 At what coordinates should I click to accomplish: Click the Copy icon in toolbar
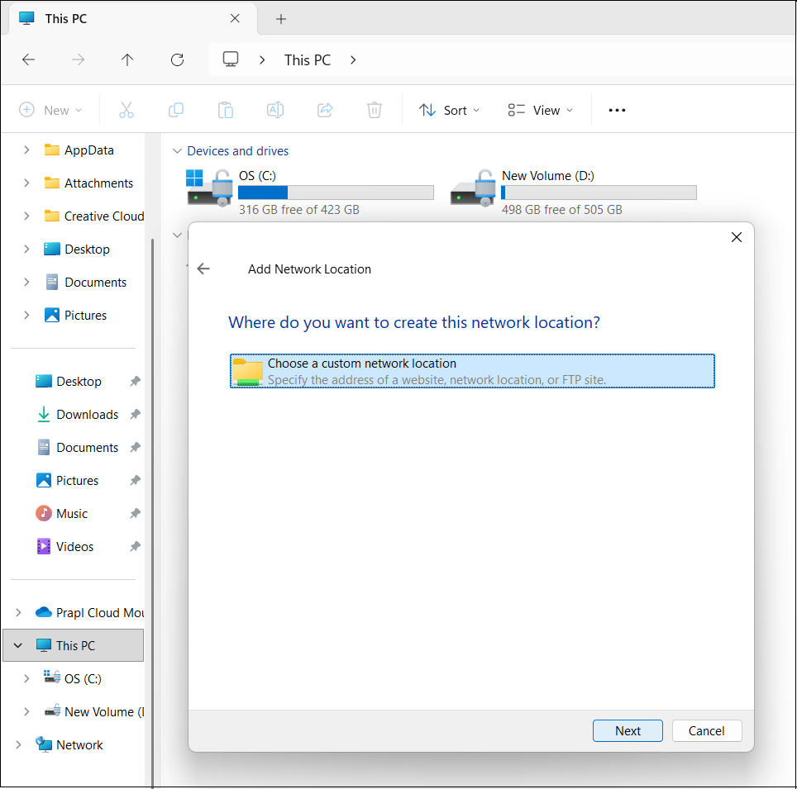pos(176,110)
